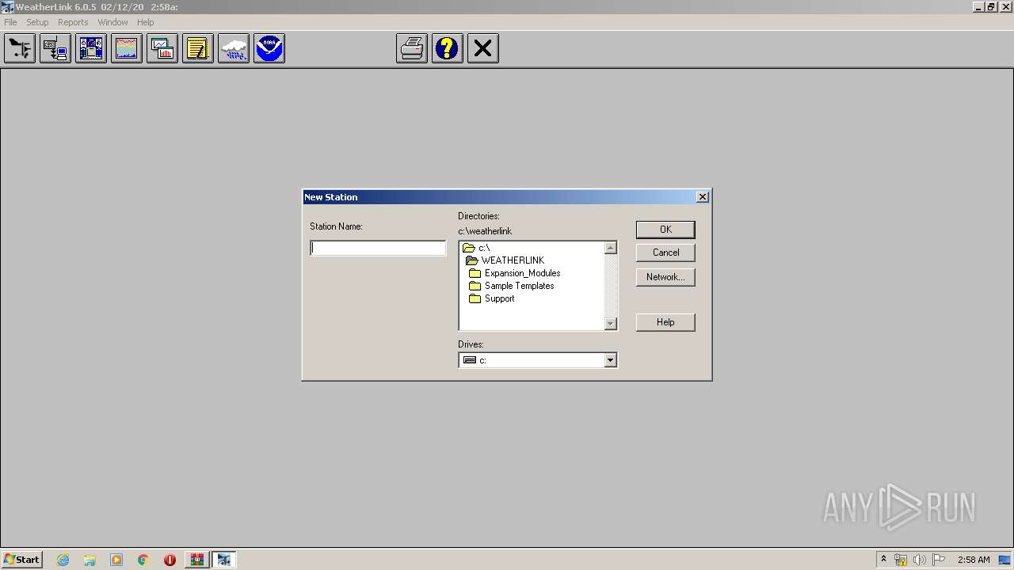
Task: Click the yellow question mark help icon
Action: click(448, 48)
